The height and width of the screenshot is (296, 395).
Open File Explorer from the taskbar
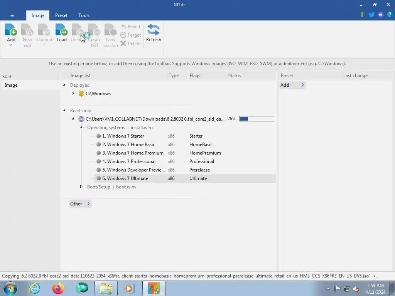106,288
